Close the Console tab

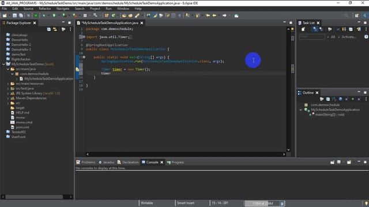[x=161, y=162]
